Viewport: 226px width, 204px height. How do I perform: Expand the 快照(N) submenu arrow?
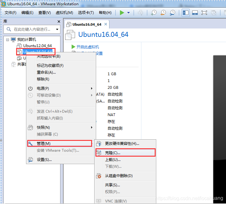pos(92,128)
